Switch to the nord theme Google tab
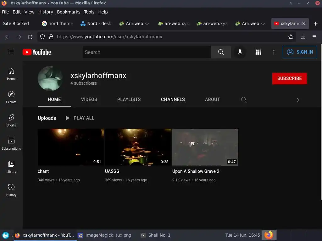 point(58,24)
